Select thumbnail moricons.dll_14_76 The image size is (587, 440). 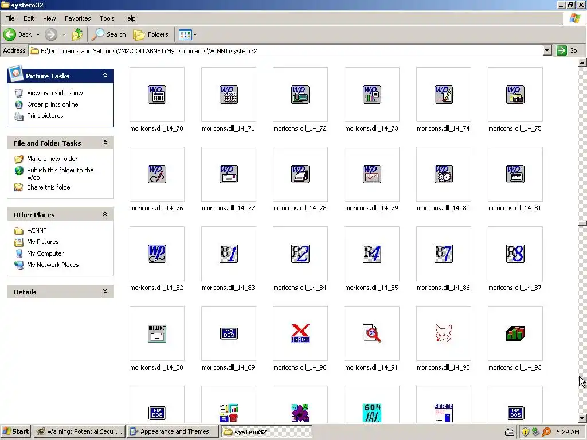pyautogui.click(x=157, y=174)
